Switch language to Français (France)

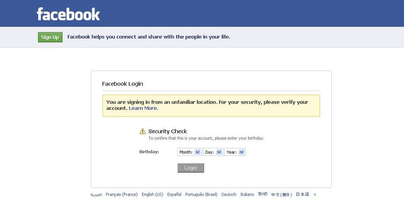[122, 194]
